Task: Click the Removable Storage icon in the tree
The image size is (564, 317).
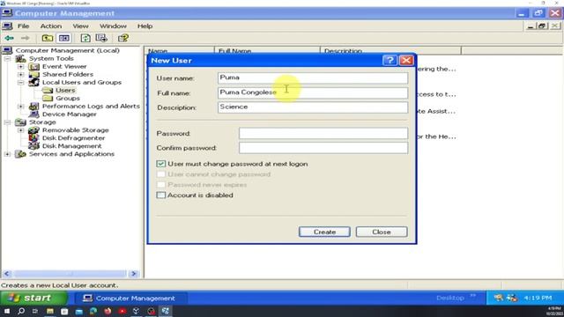Action: coord(34,130)
